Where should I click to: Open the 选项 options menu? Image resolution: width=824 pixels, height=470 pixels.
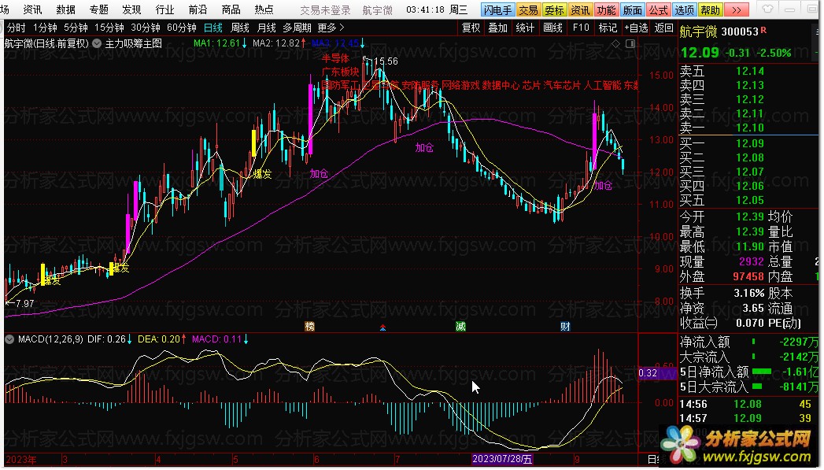coord(684,10)
